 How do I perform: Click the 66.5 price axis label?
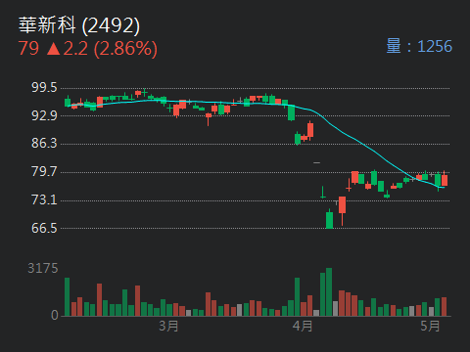pos(44,228)
